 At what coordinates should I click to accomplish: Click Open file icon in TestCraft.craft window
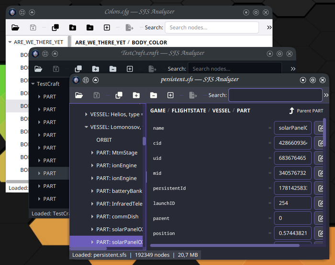(x=38, y=69)
